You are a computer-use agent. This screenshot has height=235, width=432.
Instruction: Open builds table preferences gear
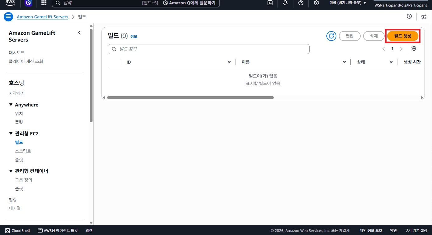(x=414, y=48)
